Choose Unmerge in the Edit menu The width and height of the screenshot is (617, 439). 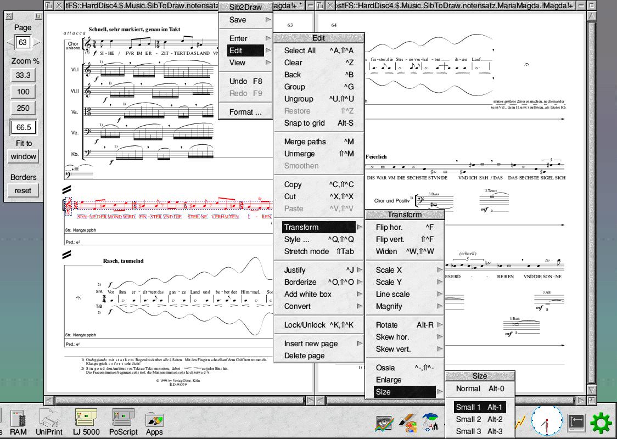click(x=319, y=154)
